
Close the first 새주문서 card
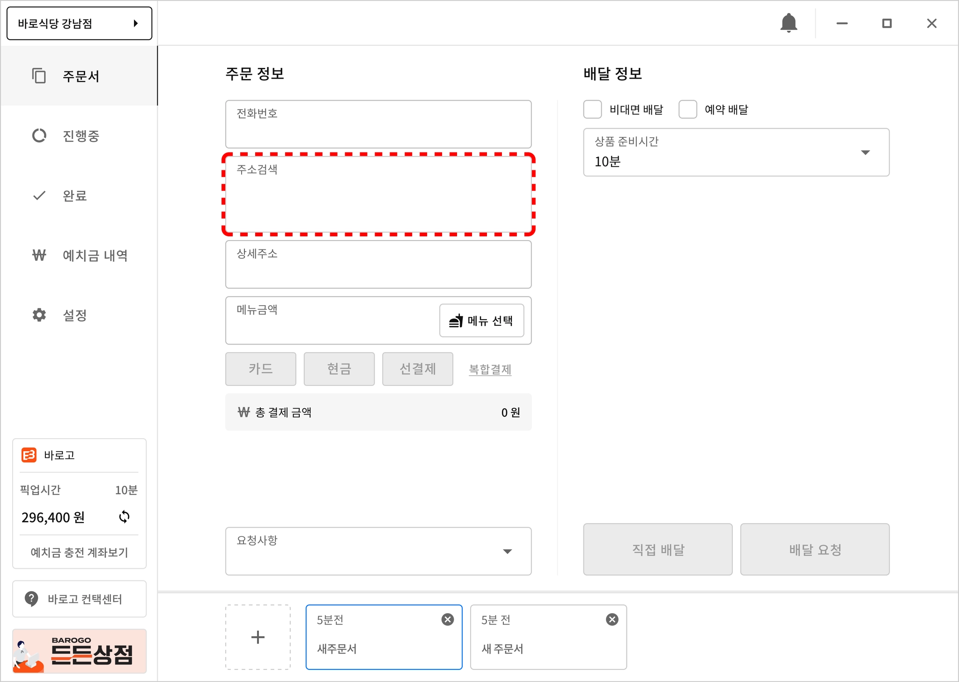pyautogui.click(x=448, y=620)
